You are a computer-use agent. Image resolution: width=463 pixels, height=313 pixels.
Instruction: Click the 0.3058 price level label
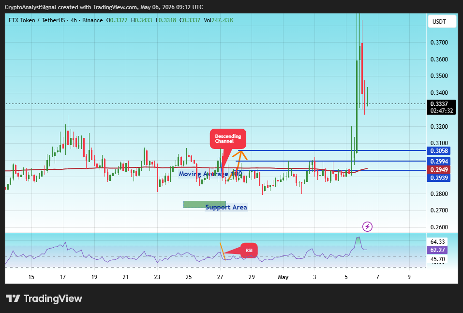[x=438, y=150]
